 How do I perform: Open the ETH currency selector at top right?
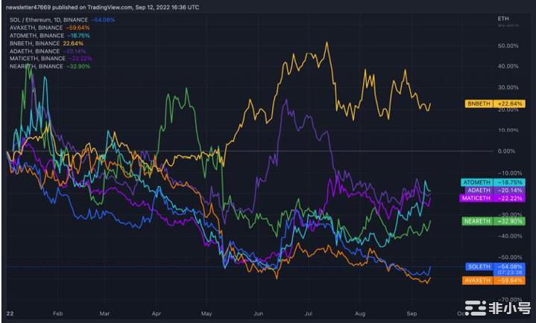(x=504, y=16)
